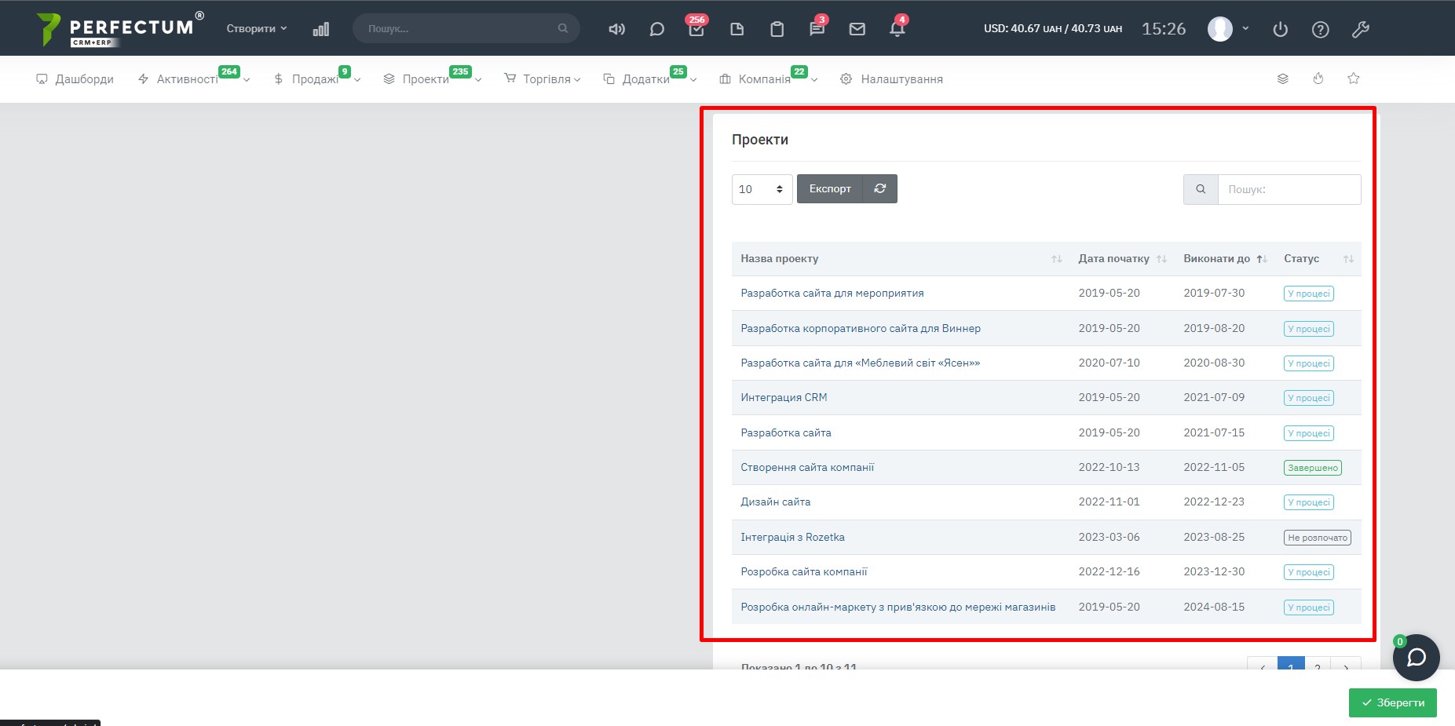Open the chat bubble icon in top bar
Image resolution: width=1455 pixels, height=726 pixels.
coord(656,29)
